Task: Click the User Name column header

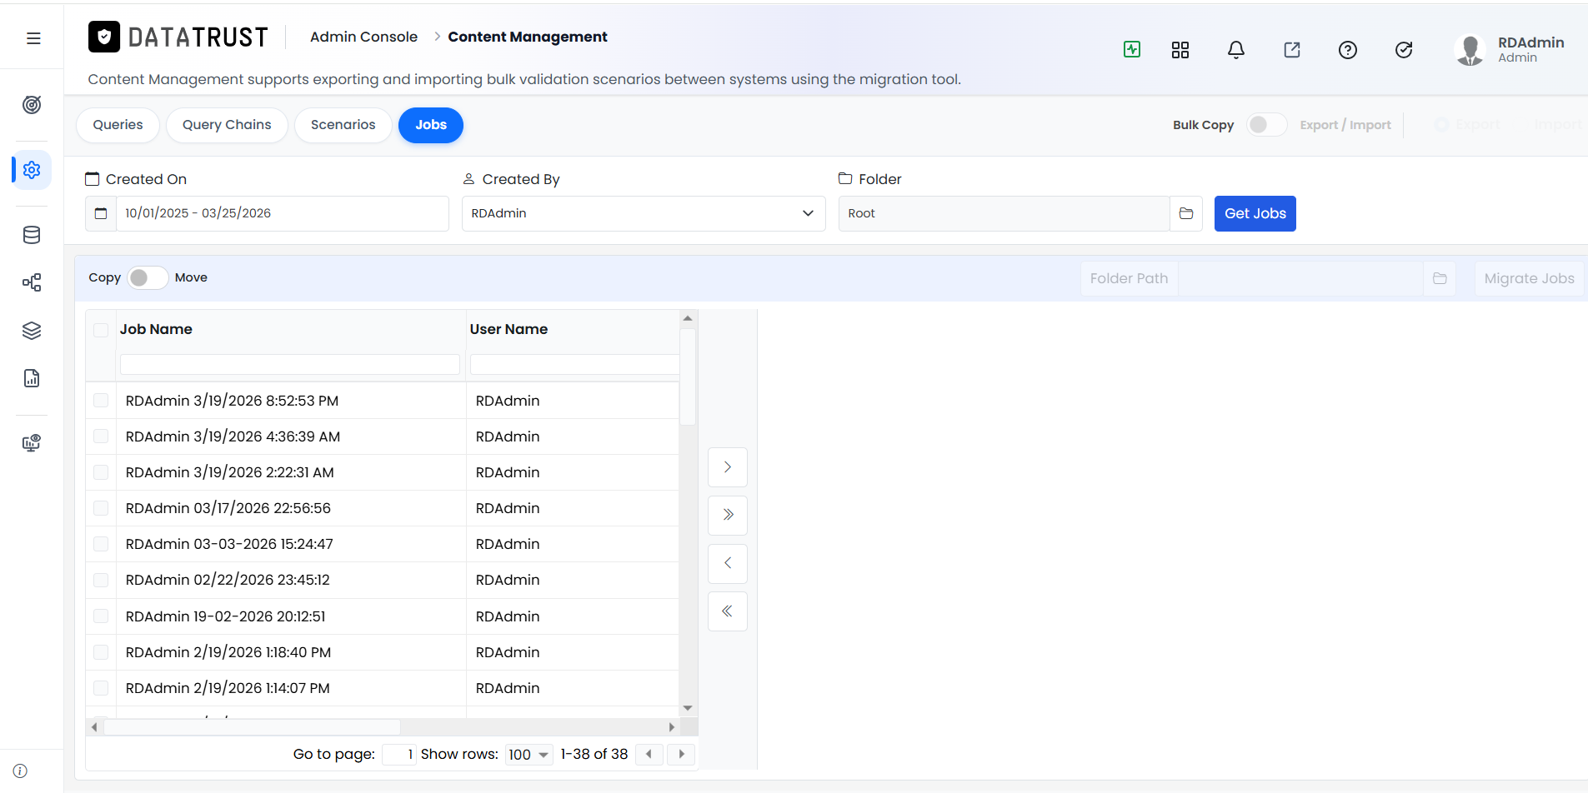Action: tap(508, 329)
